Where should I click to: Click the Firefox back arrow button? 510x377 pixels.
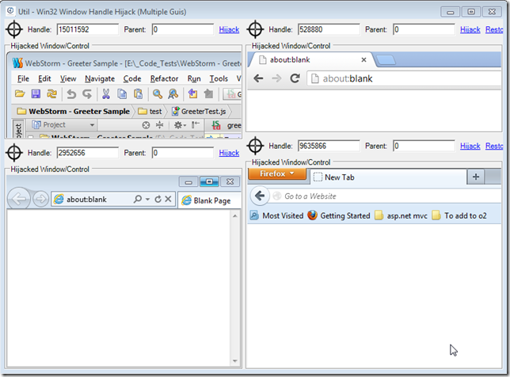click(260, 196)
